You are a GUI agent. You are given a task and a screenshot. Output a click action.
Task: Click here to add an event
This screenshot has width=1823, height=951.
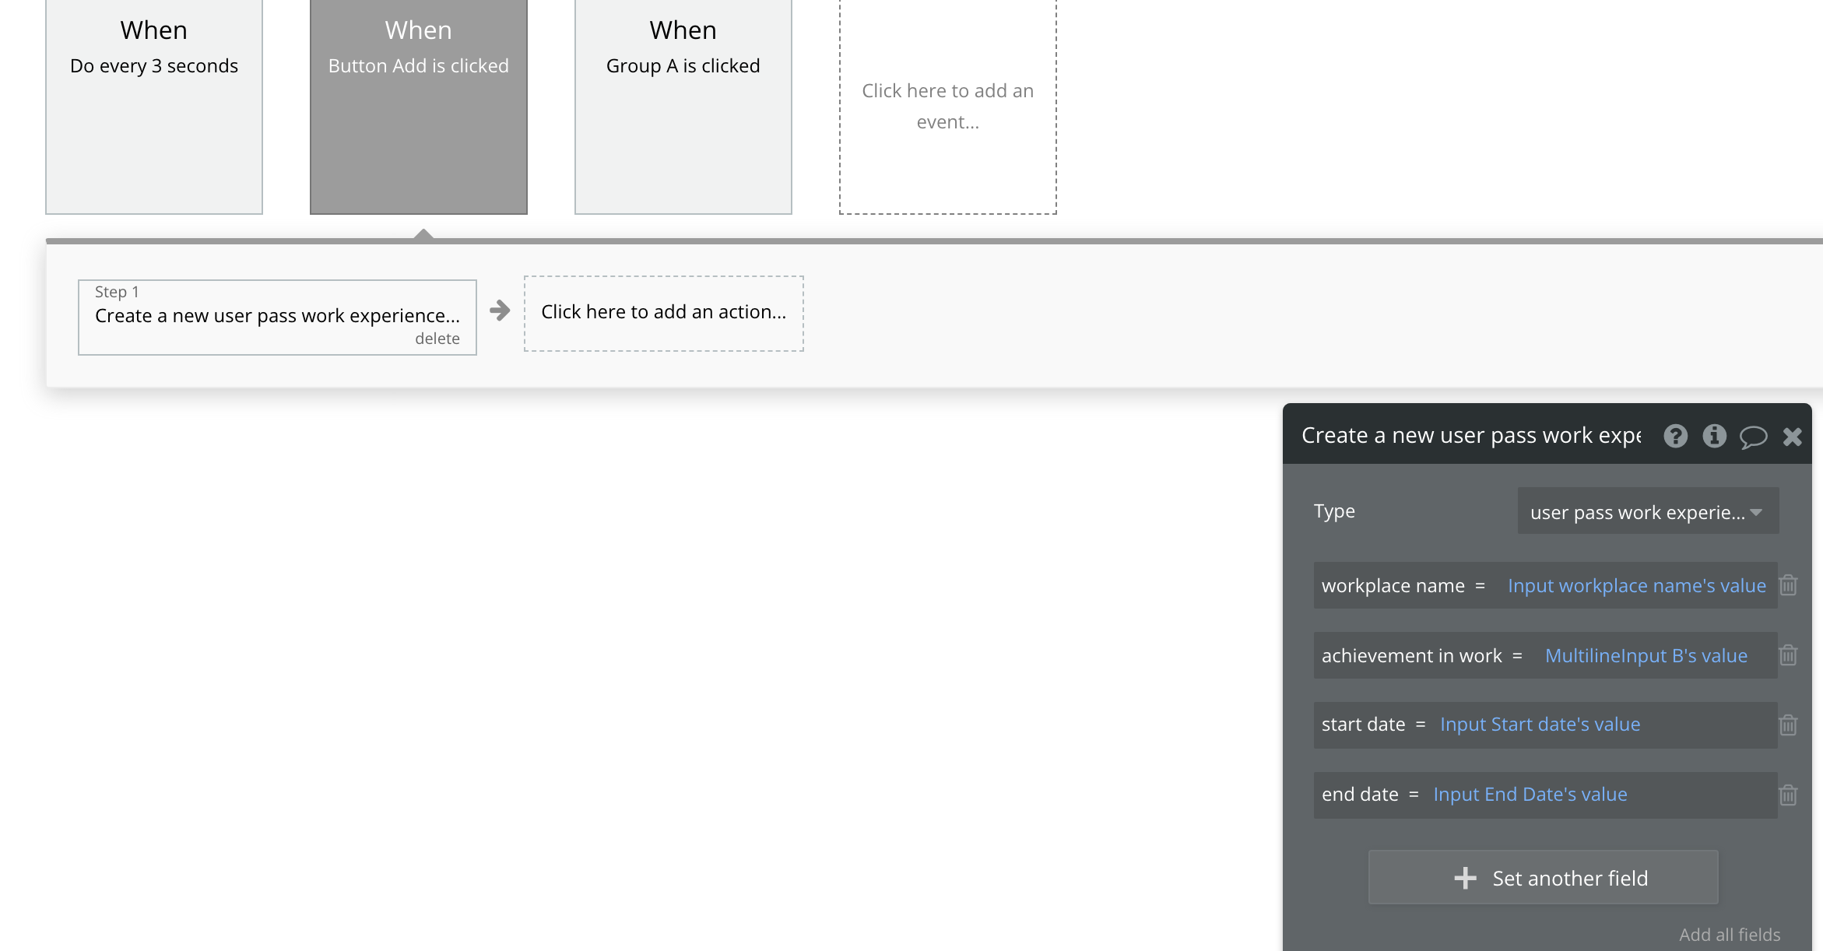pyautogui.click(x=947, y=106)
